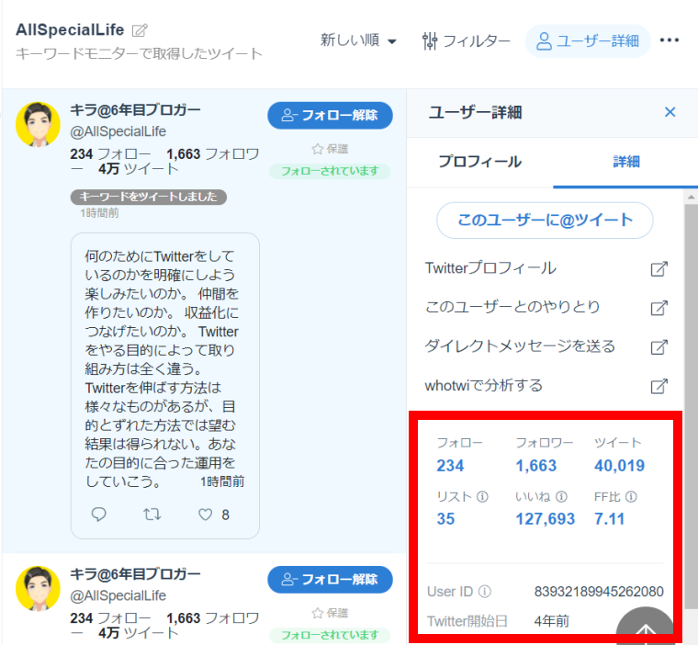698x645 pixels.
Task: Toggle the ユーザー詳細 panel button
Action: click(x=588, y=40)
